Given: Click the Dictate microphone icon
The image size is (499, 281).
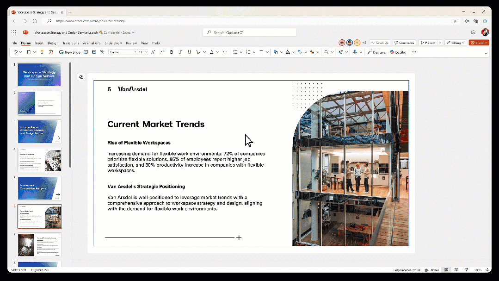Looking at the screenshot, I should click(355, 52).
